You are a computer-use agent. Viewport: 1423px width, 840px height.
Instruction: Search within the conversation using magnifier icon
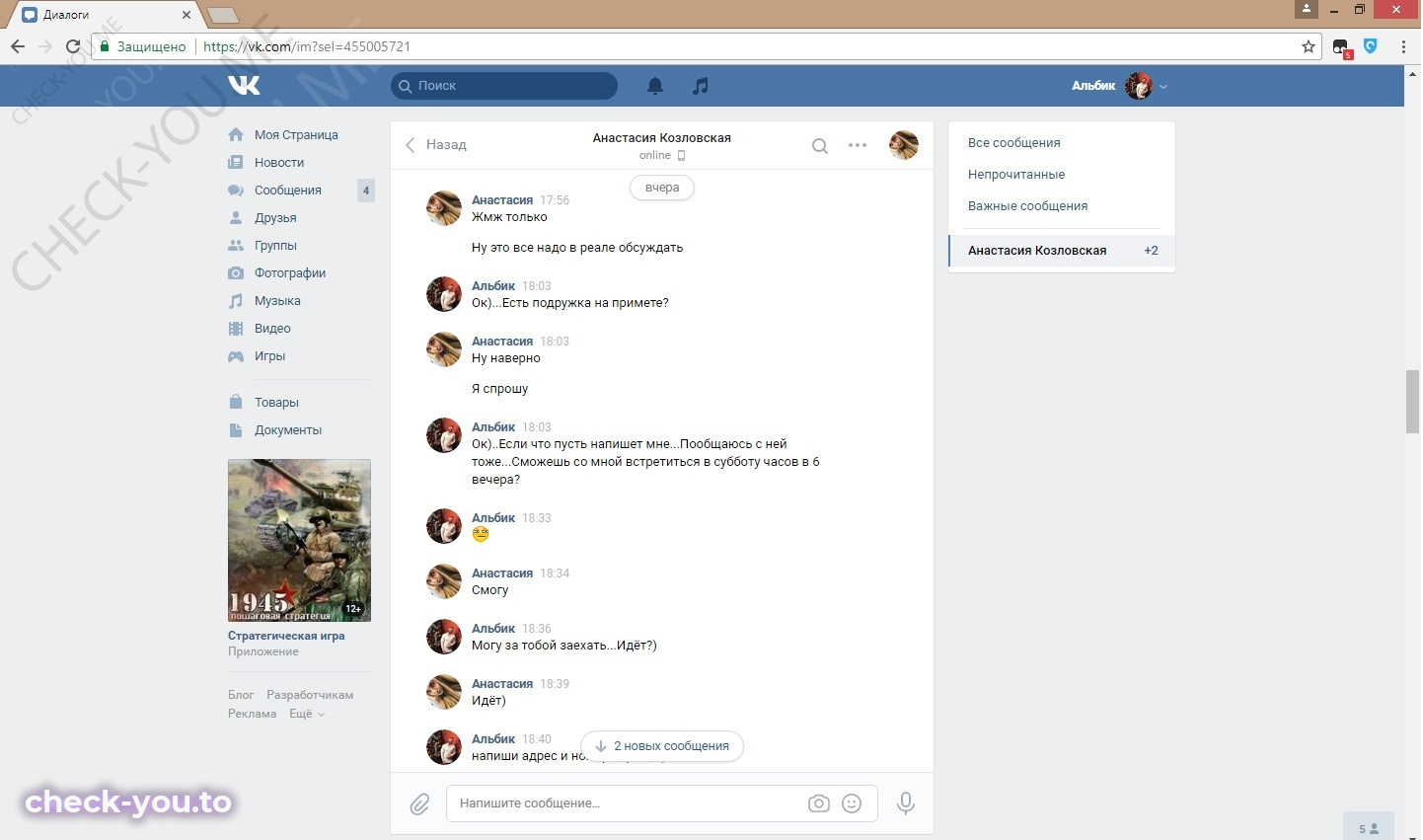[x=820, y=146]
